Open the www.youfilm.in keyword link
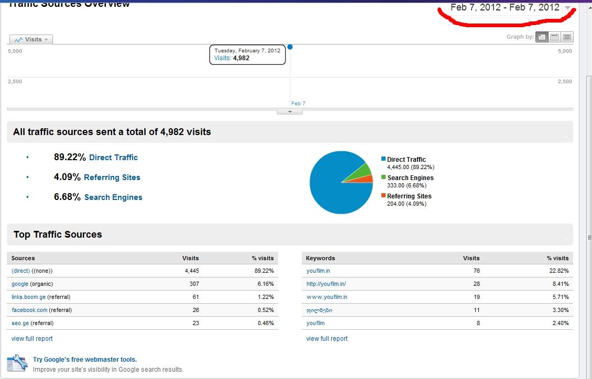 (x=327, y=297)
